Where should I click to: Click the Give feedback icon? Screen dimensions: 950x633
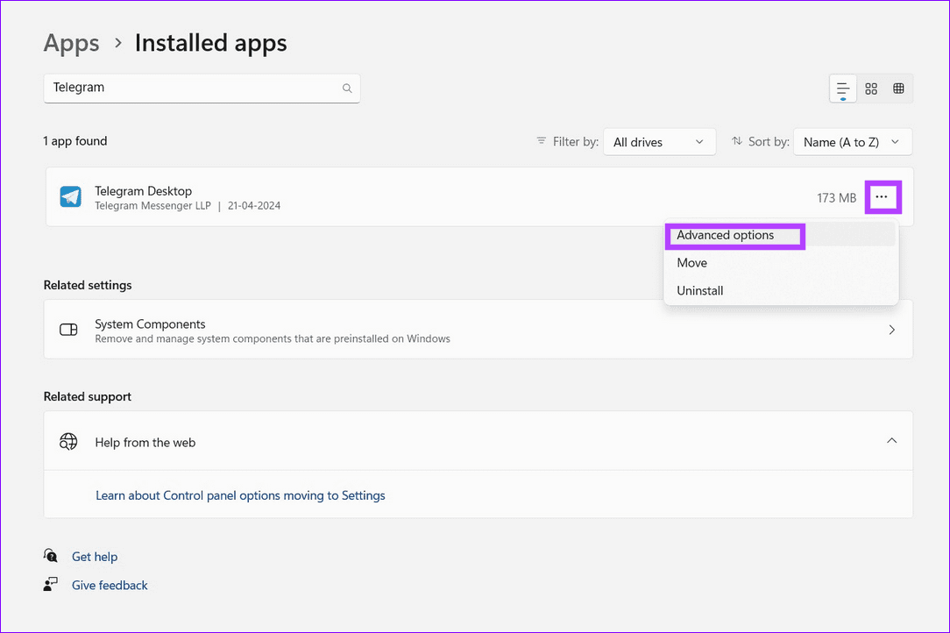(x=50, y=585)
